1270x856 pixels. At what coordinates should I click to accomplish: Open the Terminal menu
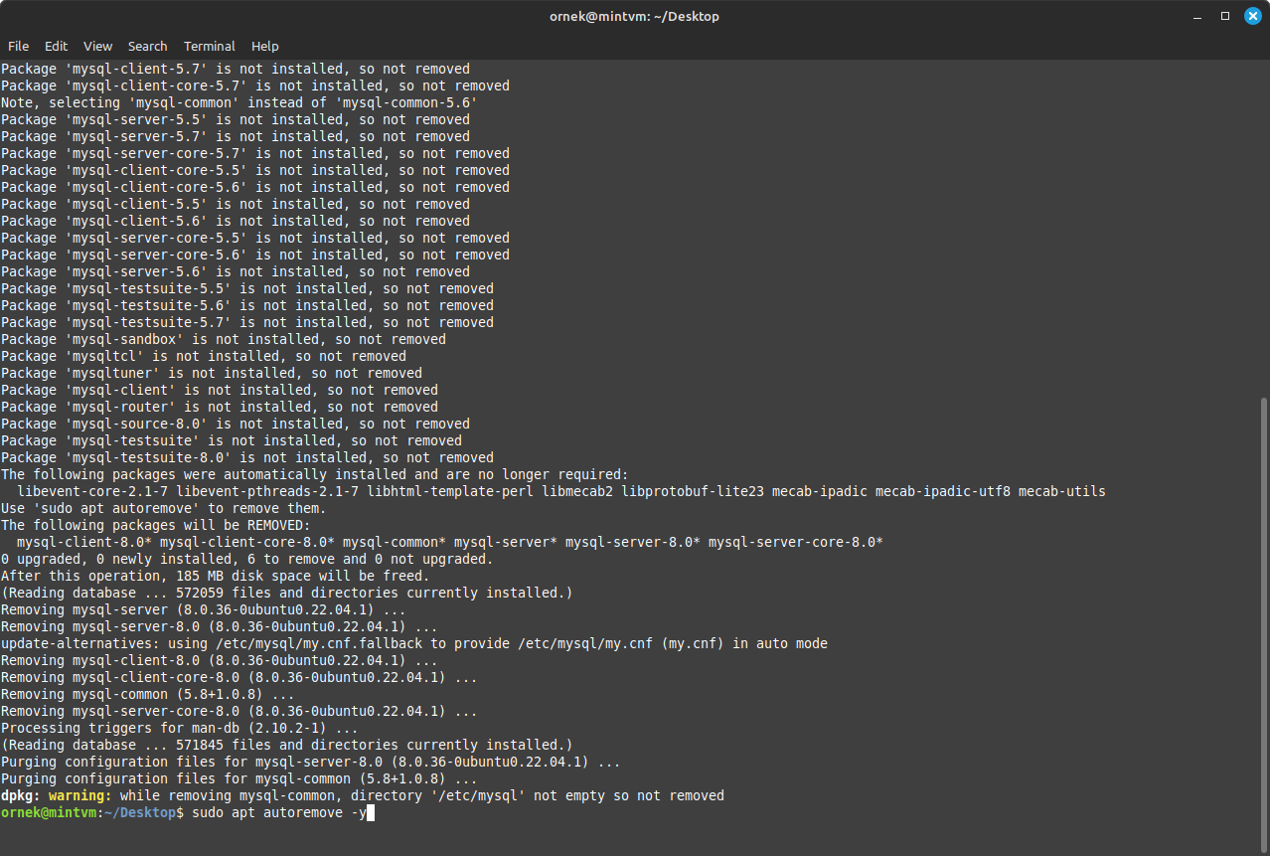[210, 46]
